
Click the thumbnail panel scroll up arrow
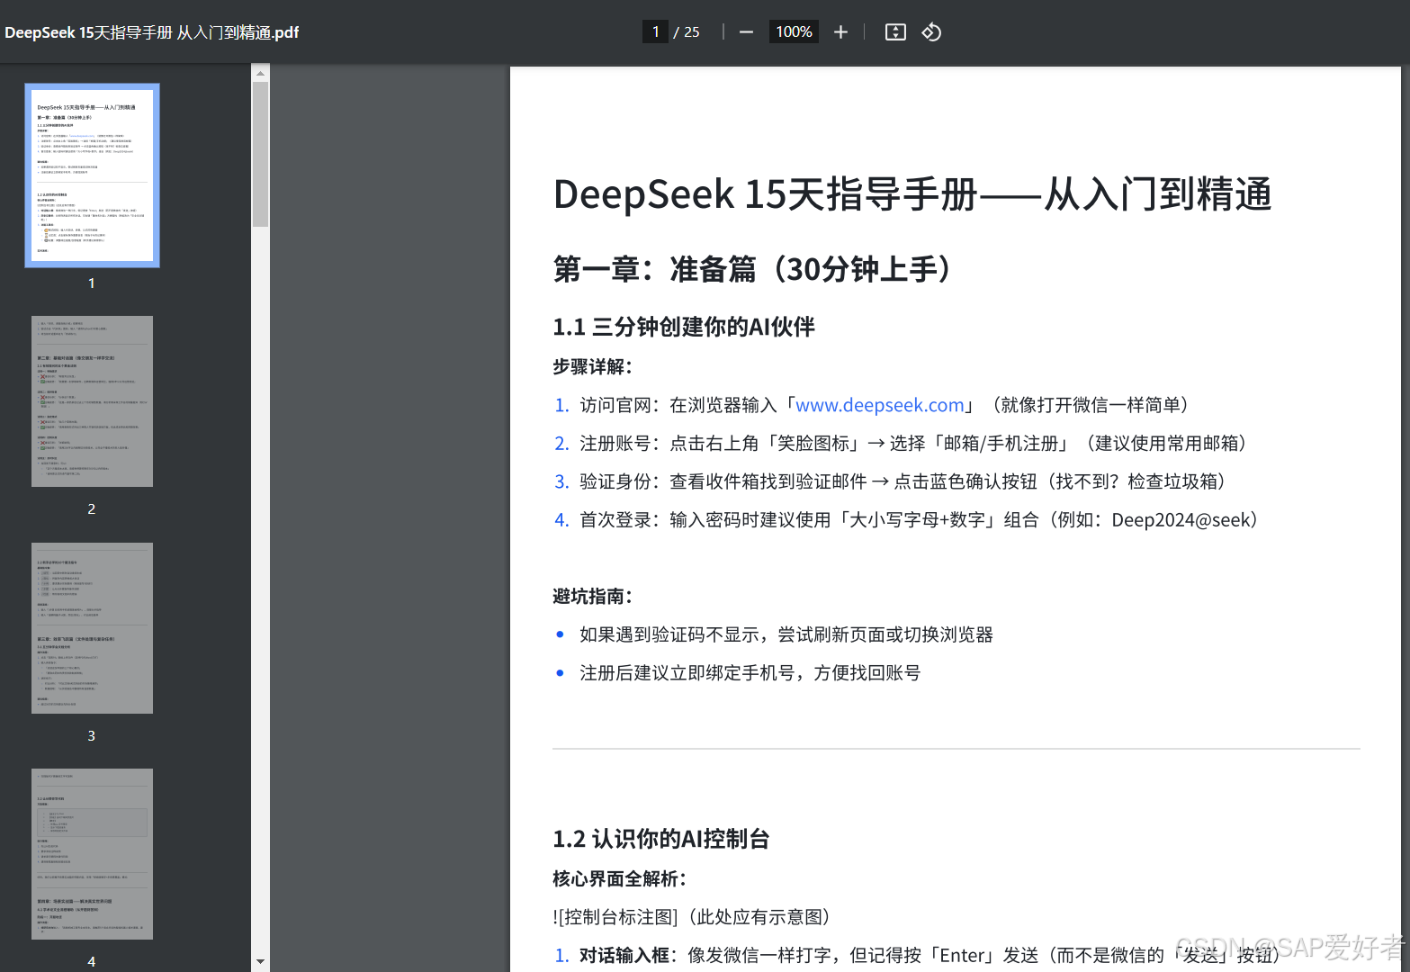coord(260,73)
